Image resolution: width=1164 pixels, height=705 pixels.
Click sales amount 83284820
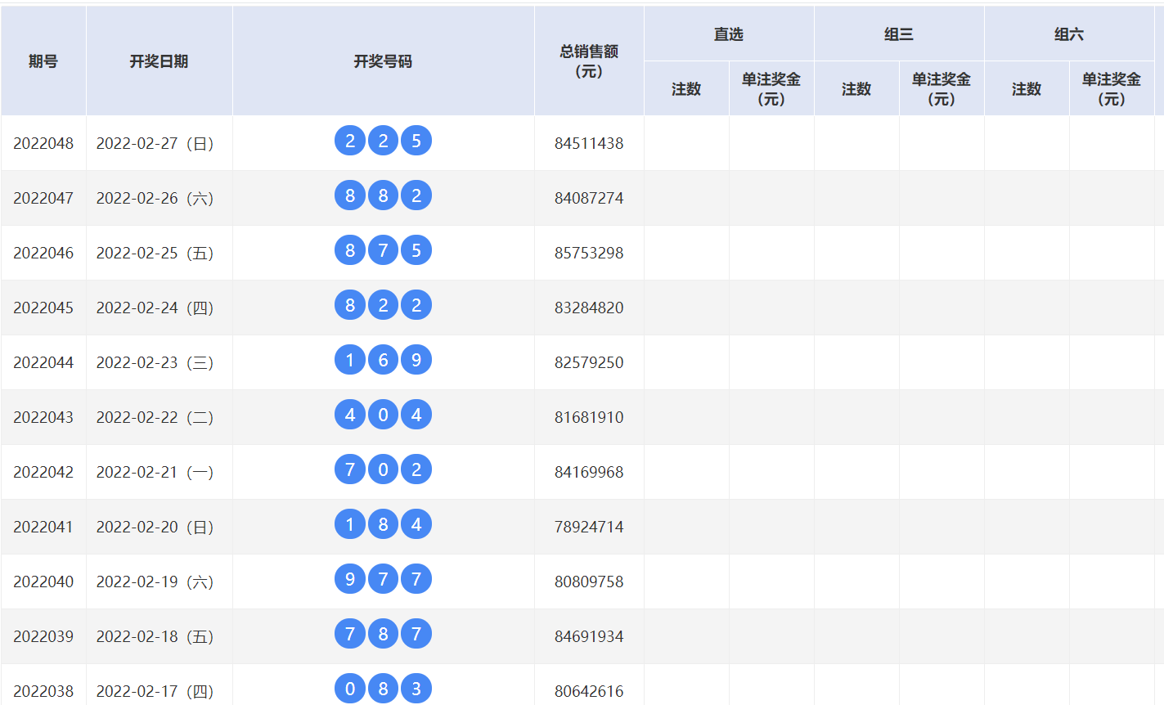click(x=589, y=308)
